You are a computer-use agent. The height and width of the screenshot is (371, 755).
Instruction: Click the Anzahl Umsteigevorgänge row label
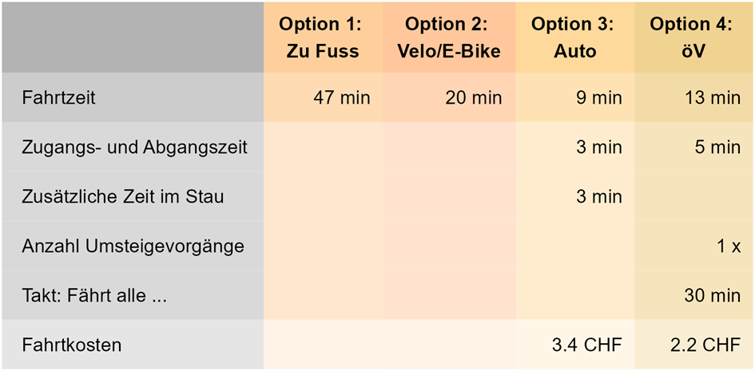(x=133, y=246)
